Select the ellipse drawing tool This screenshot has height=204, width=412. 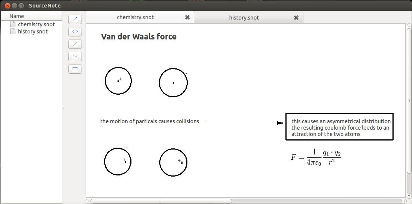point(75,32)
